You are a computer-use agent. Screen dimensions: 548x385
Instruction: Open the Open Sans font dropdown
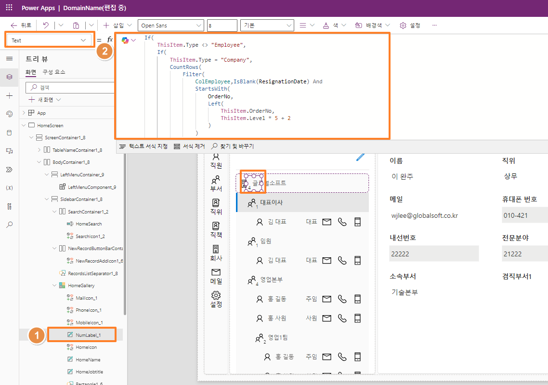pyautogui.click(x=171, y=26)
